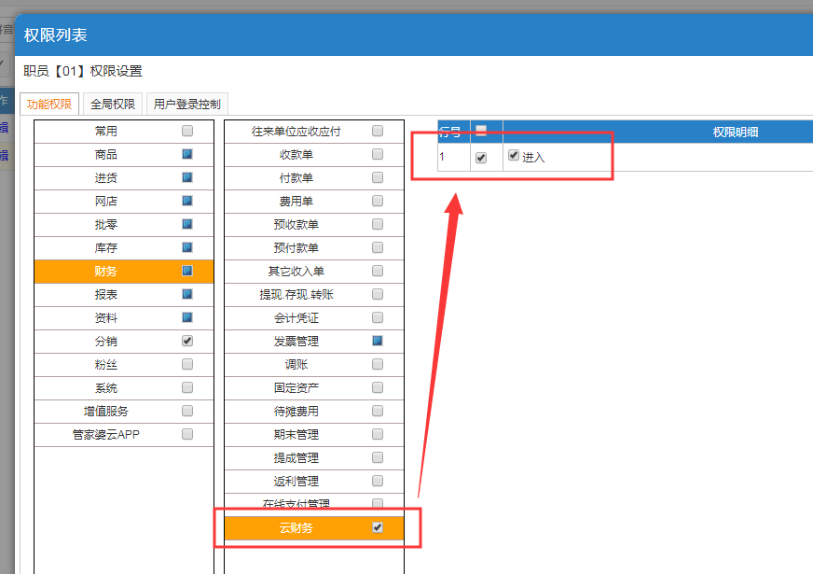Select the 固定资产 function row
Image resolution: width=813 pixels, height=574 pixels.
tap(314, 388)
